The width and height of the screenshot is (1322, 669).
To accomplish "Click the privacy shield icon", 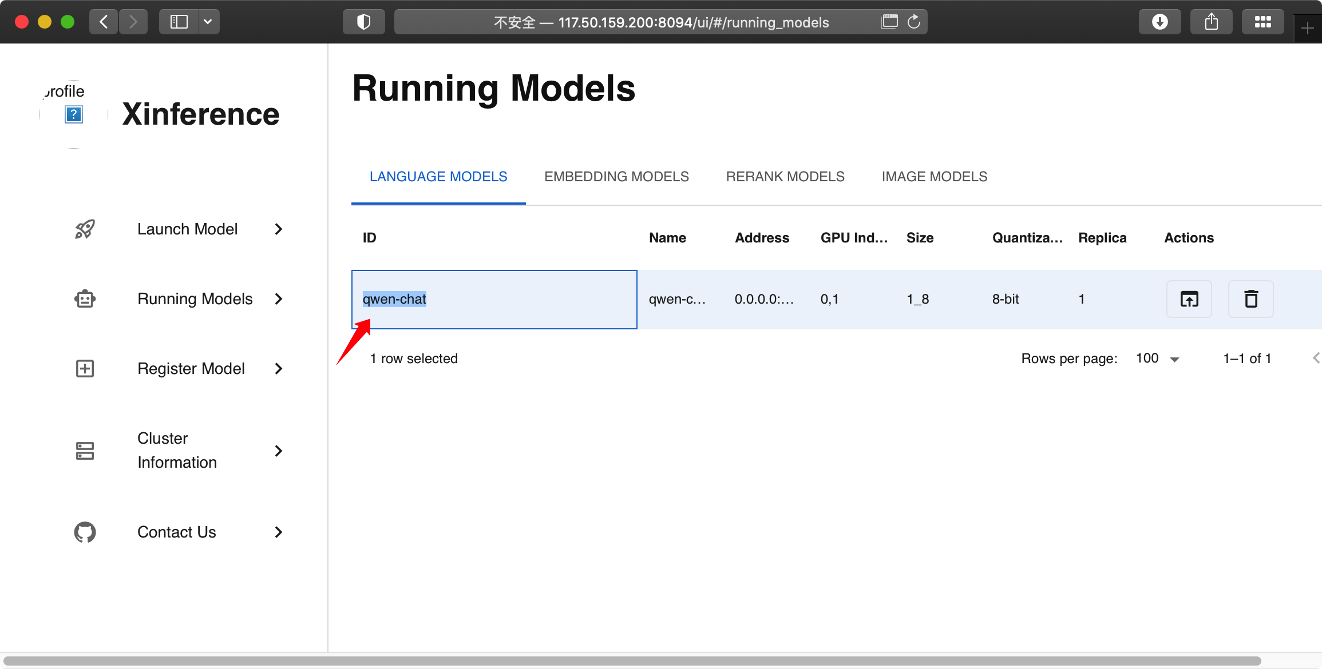I will click(363, 22).
